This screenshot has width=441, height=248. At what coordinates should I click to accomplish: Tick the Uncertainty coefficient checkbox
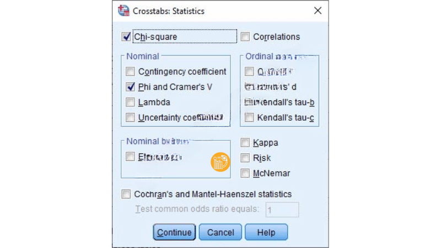(130, 117)
